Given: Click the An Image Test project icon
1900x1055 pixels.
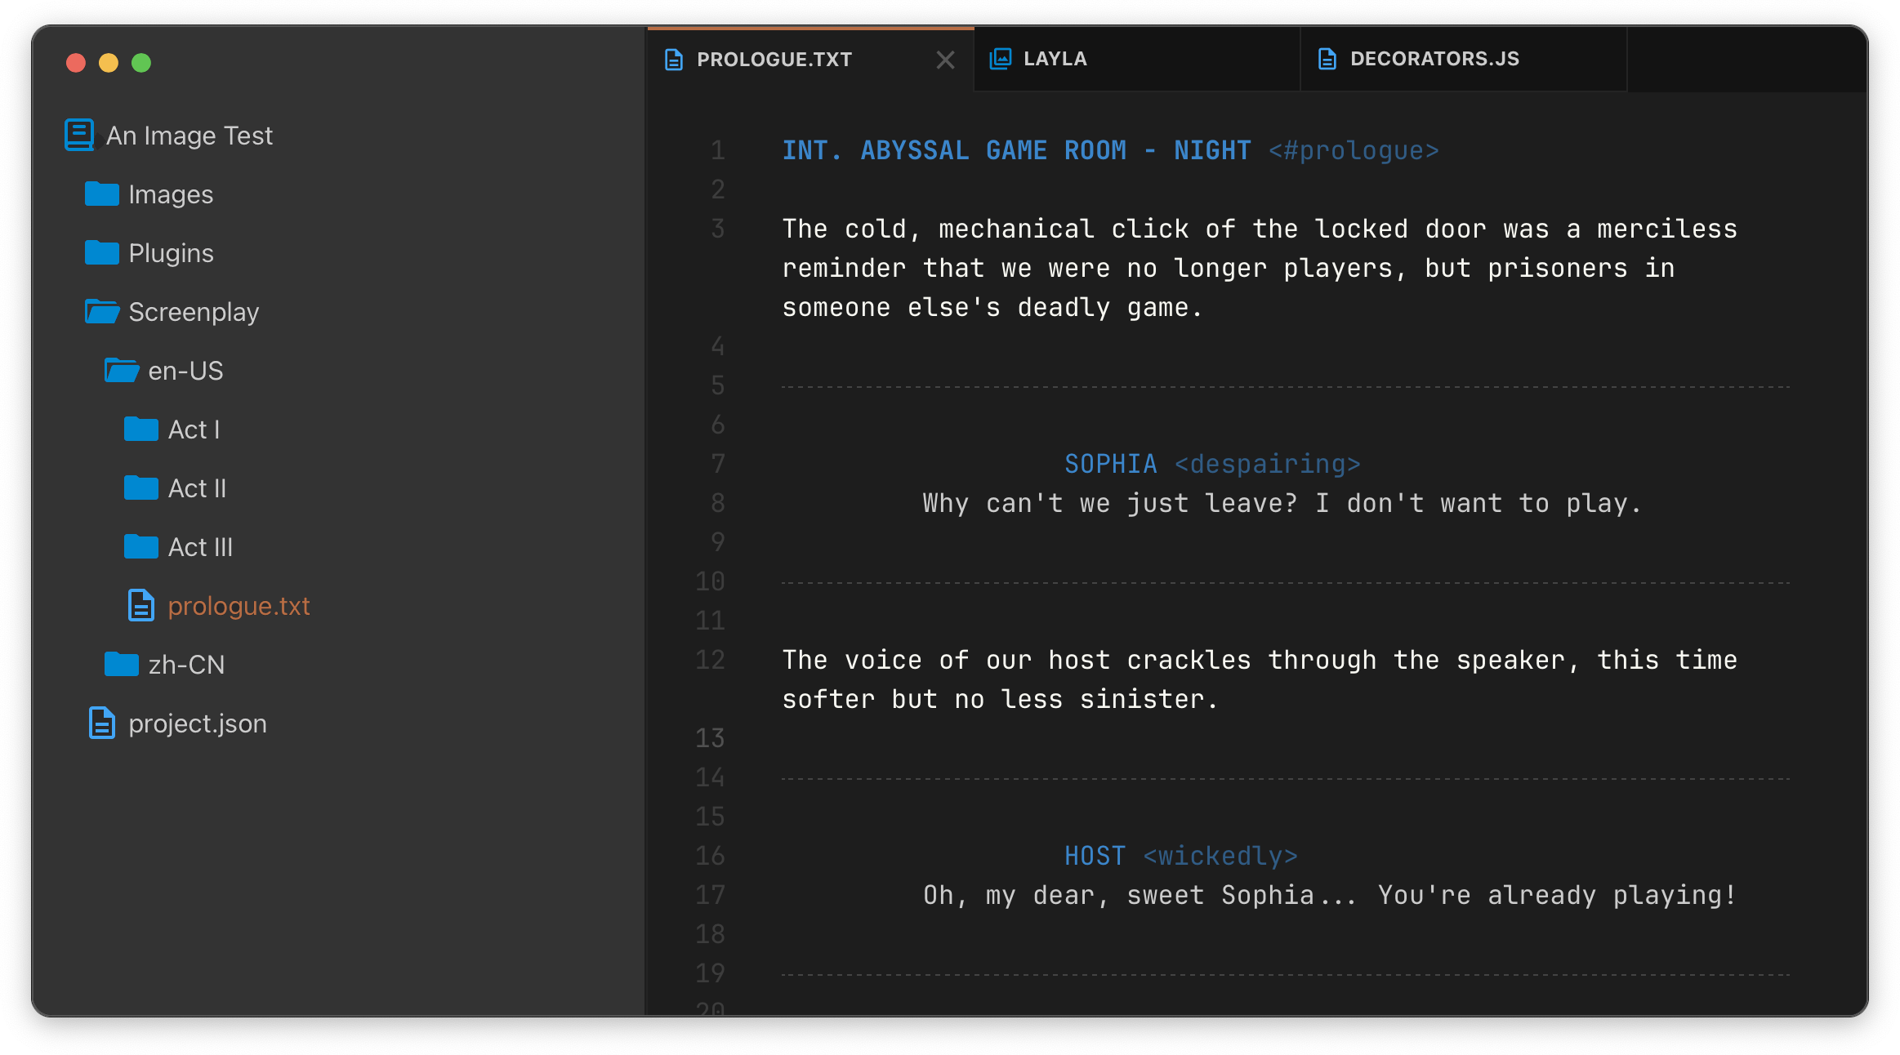Looking at the screenshot, I should 80,136.
